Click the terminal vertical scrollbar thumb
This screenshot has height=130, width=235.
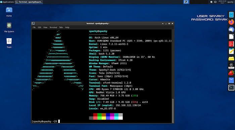click(173, 111)
